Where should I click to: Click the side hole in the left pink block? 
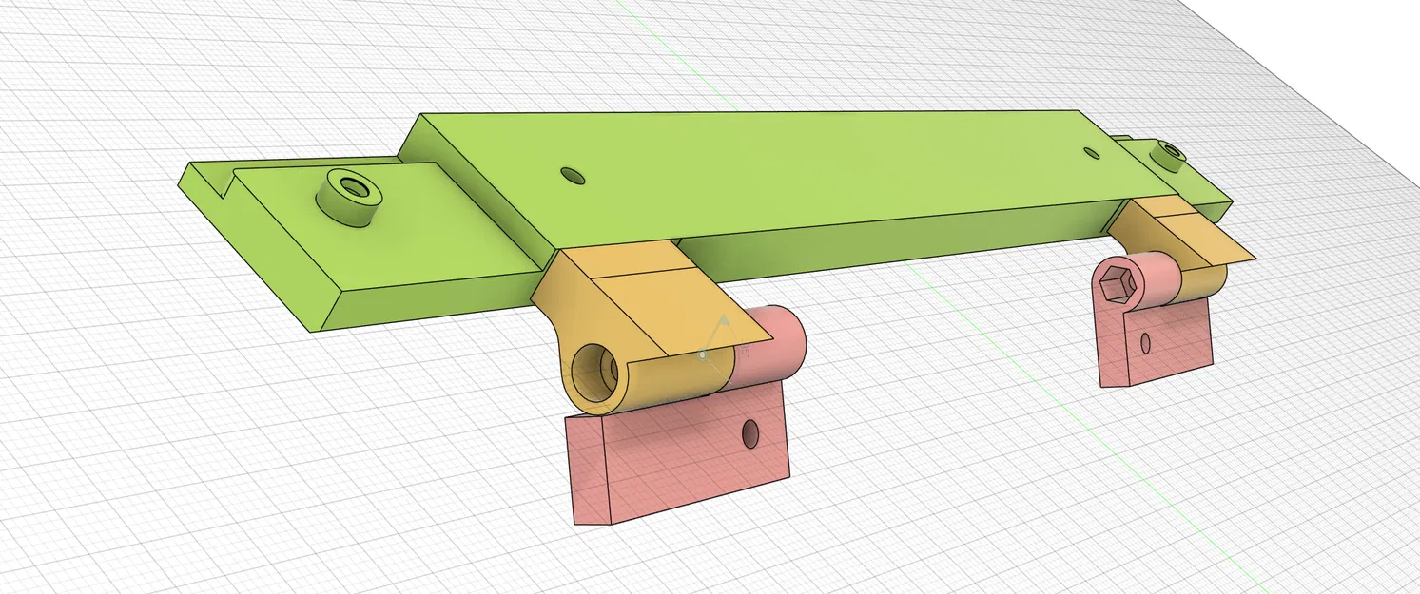[752, 433]
